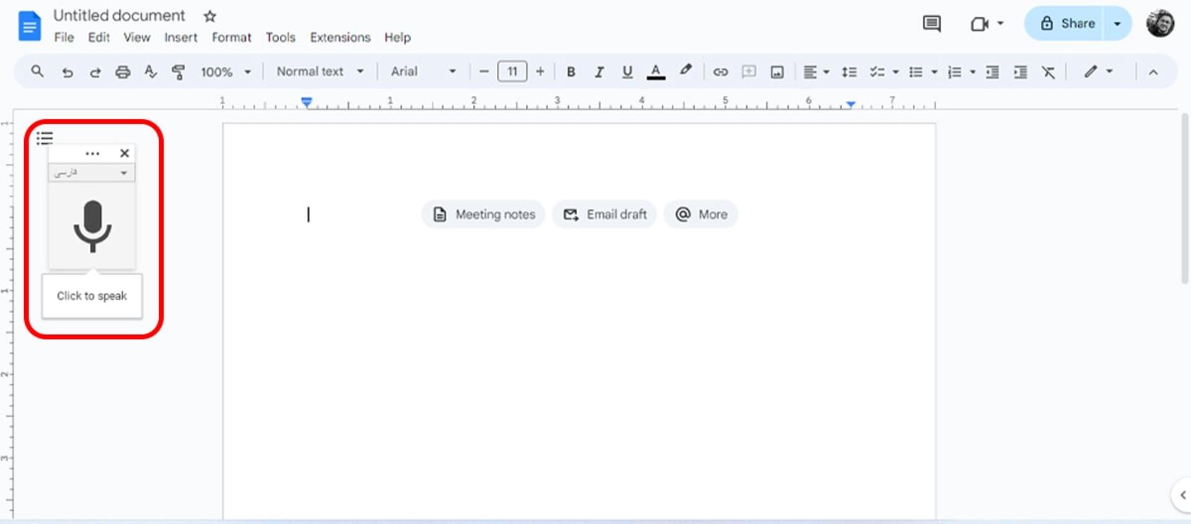Open the Extensions menu
The width and height of the screenshot is (1191, 524).
coord(340,37)
